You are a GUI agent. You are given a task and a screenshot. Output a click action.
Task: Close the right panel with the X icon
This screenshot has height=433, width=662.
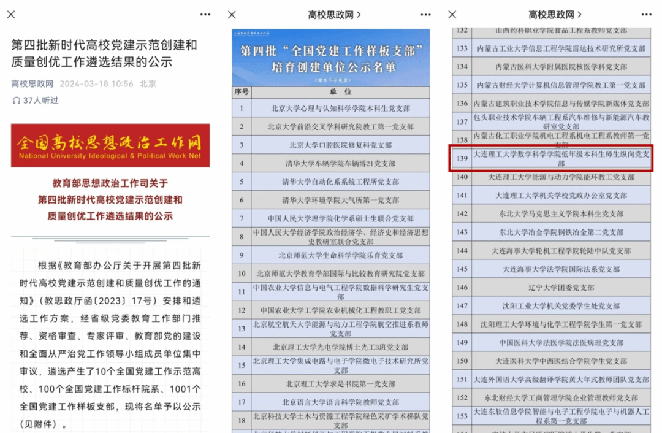[x=452, y=15]
